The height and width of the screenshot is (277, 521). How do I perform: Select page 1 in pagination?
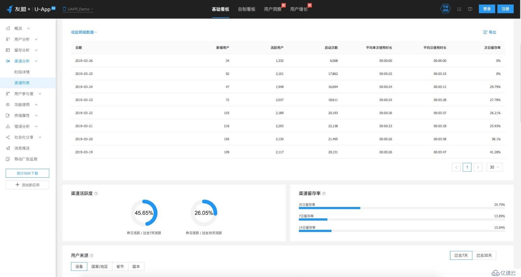tap(467, 167)
